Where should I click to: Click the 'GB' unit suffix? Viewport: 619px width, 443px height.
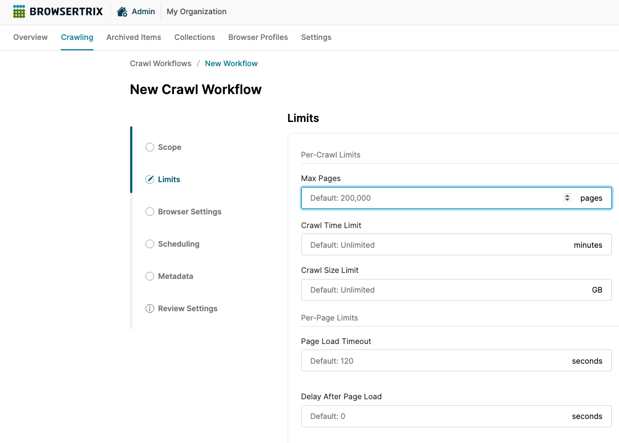point(597,290)
